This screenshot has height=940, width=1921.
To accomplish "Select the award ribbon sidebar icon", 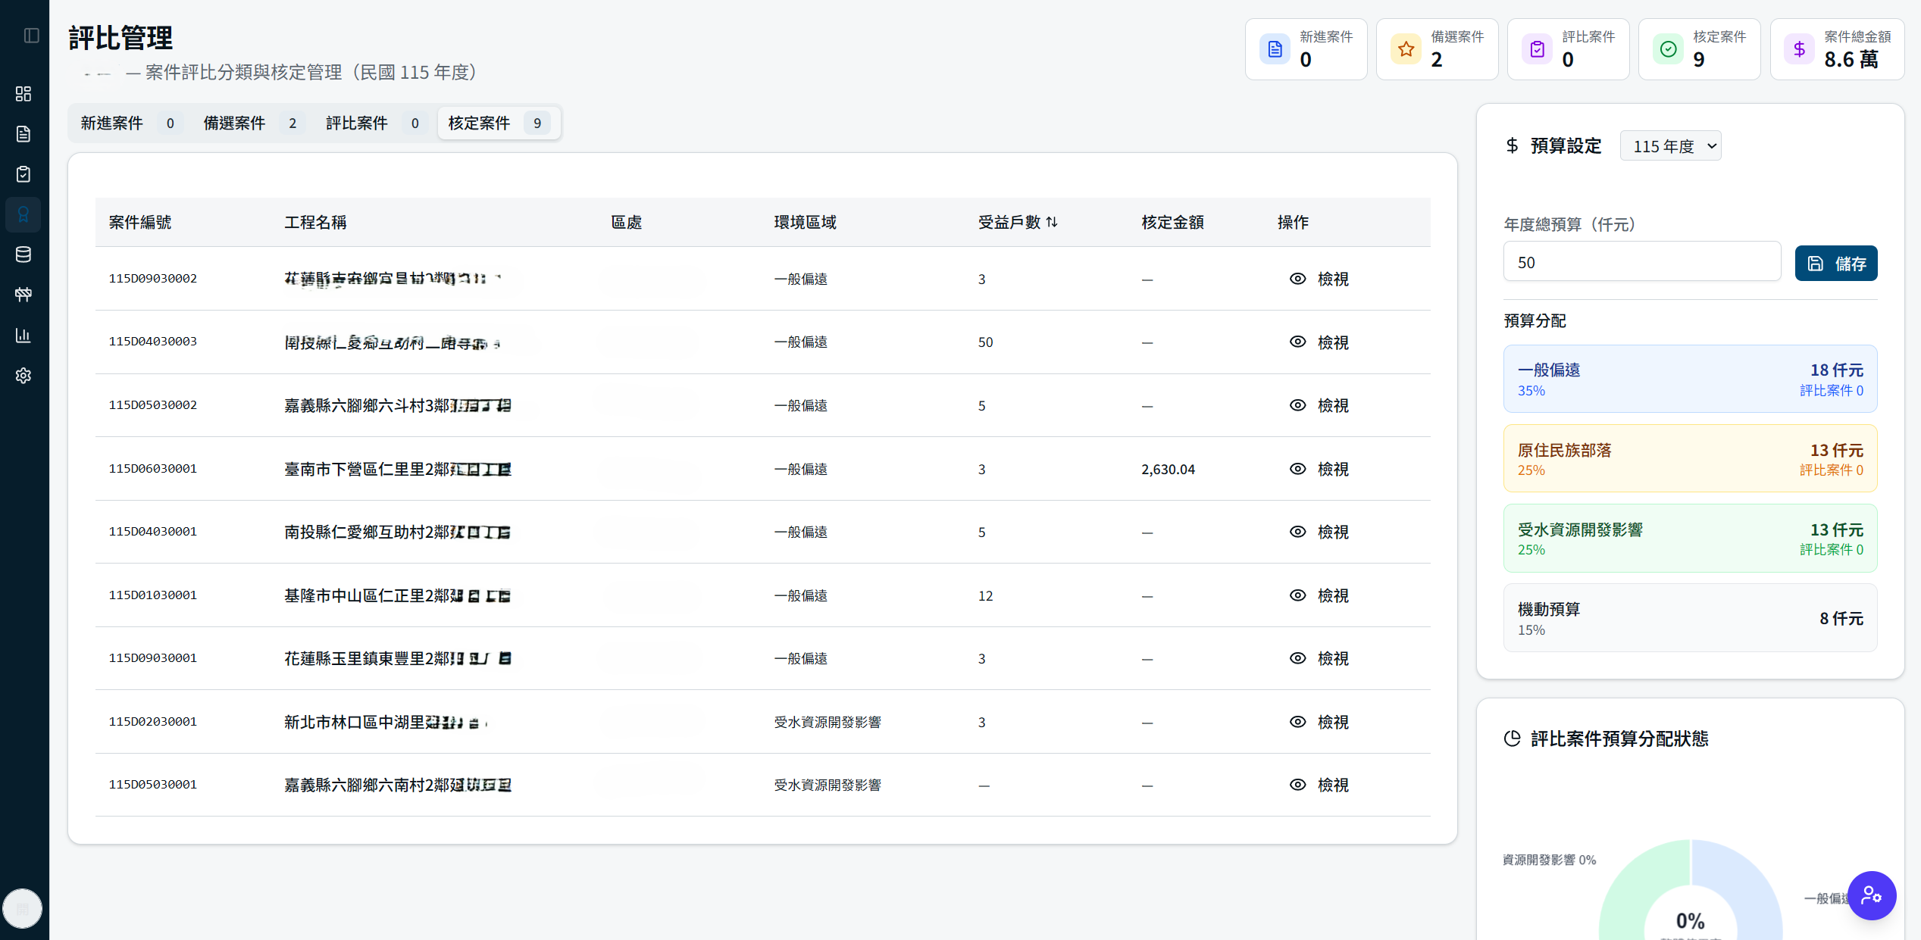I will click(x=23, y=214).
